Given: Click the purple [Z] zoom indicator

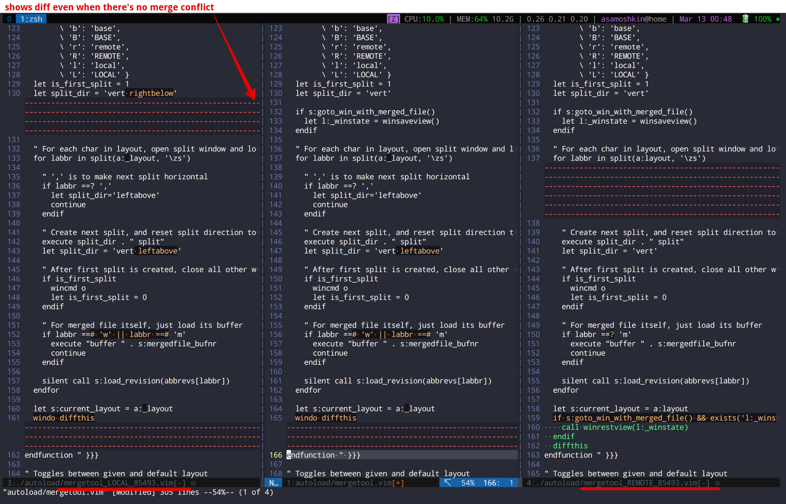Looking at the screenshot, I should (x=393, y=19).
